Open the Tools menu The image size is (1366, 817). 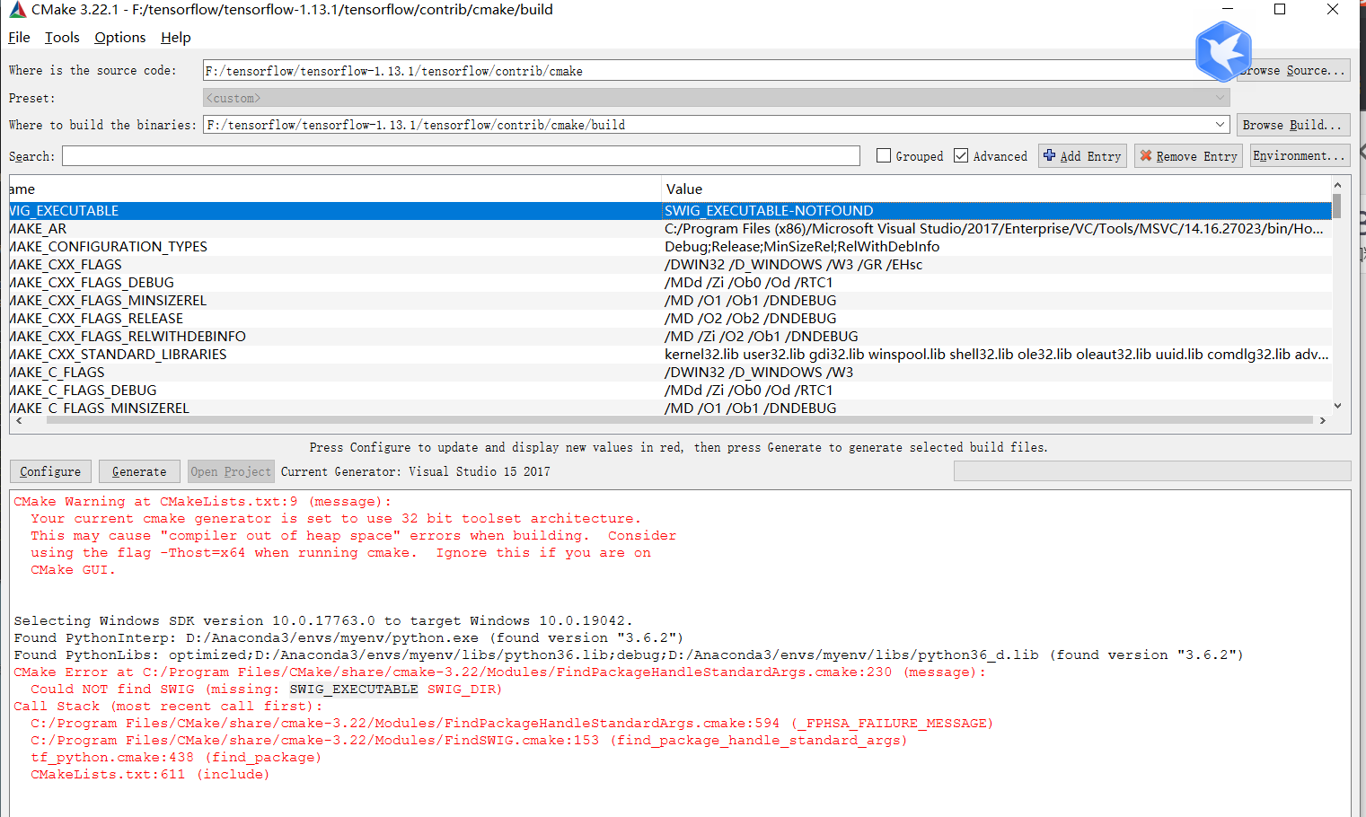click(61, 38)
